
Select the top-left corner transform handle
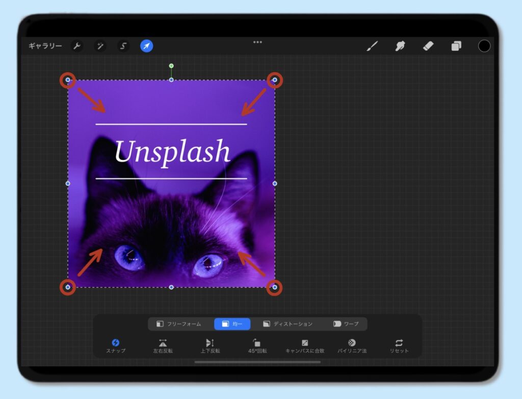[68, 80]
